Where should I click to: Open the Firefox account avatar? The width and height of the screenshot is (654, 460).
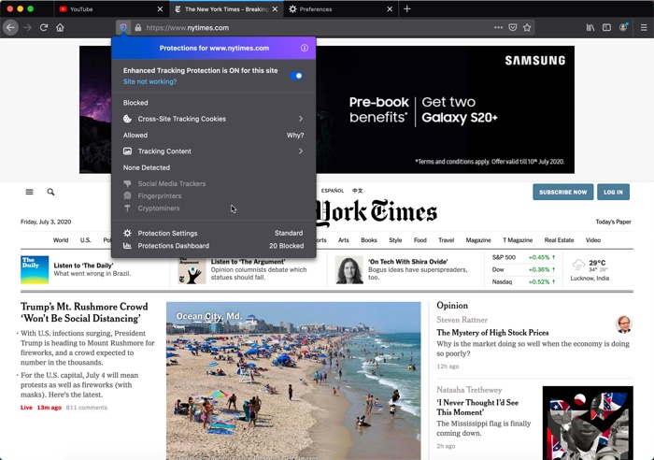tap(623, 27)
